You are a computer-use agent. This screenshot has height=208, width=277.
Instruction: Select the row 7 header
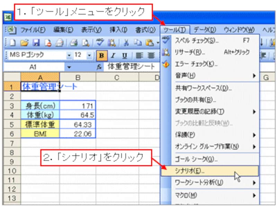click(x=12, y=144)
